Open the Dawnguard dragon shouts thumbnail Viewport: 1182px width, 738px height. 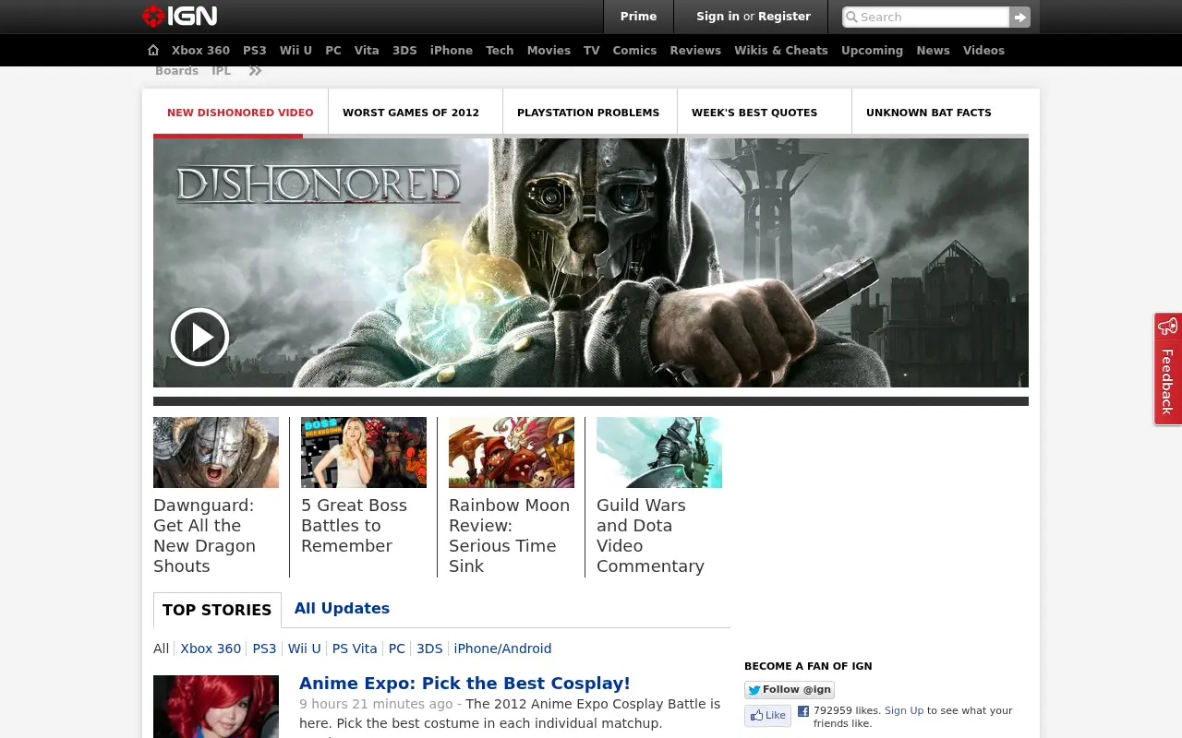[216, 452]
